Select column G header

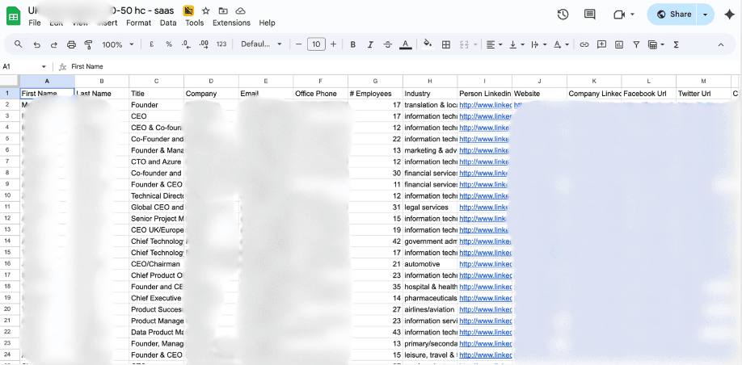tap(375, 81)
